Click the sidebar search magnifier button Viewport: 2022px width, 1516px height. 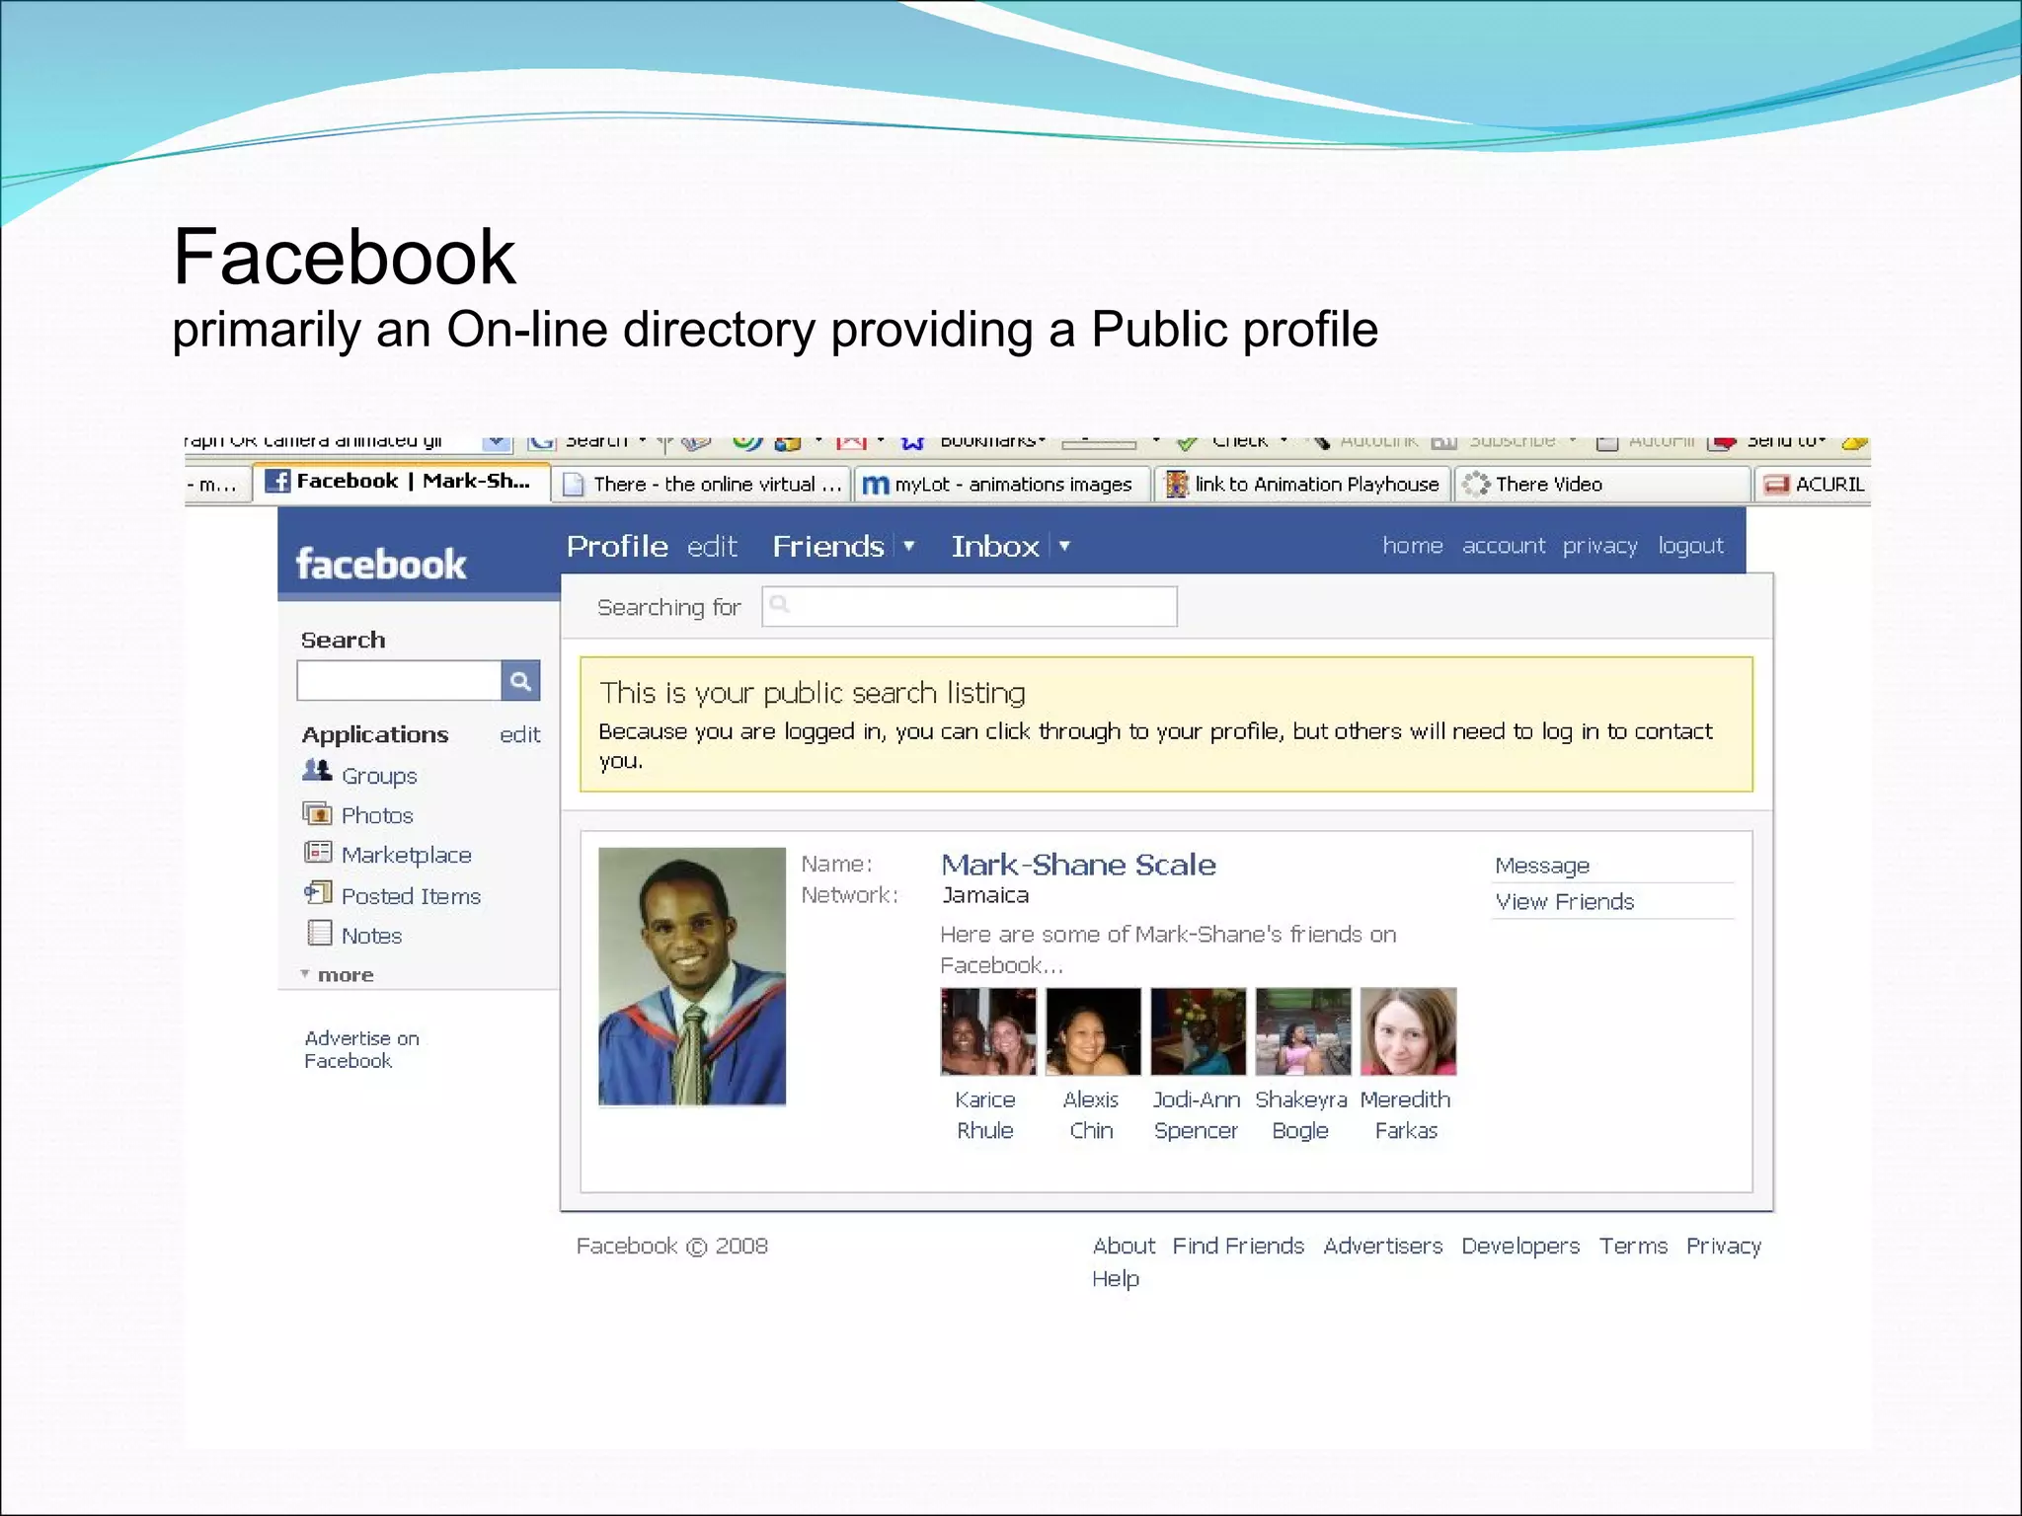520,681
